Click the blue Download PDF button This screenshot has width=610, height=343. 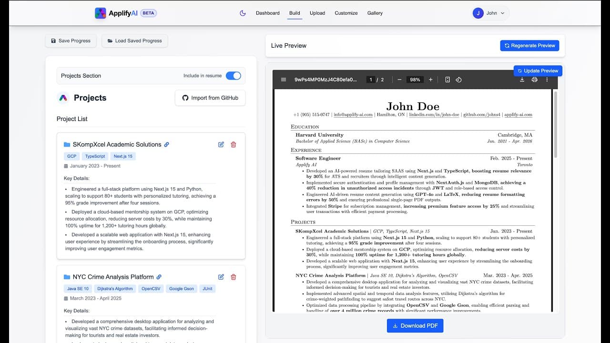(415, 326)
